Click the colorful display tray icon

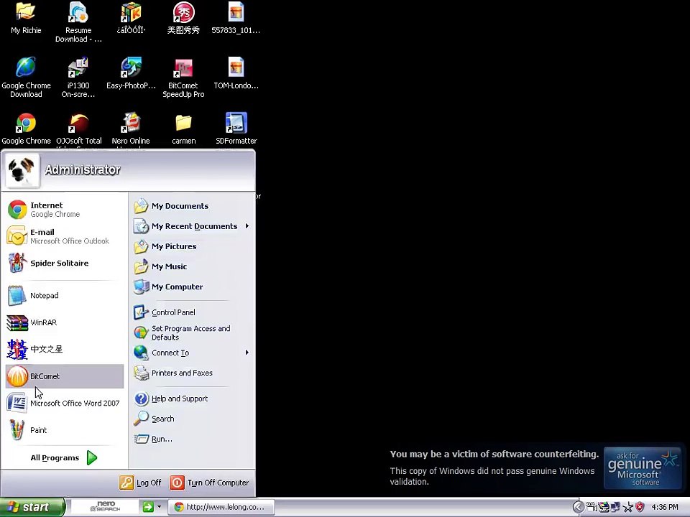click(604, 508)
